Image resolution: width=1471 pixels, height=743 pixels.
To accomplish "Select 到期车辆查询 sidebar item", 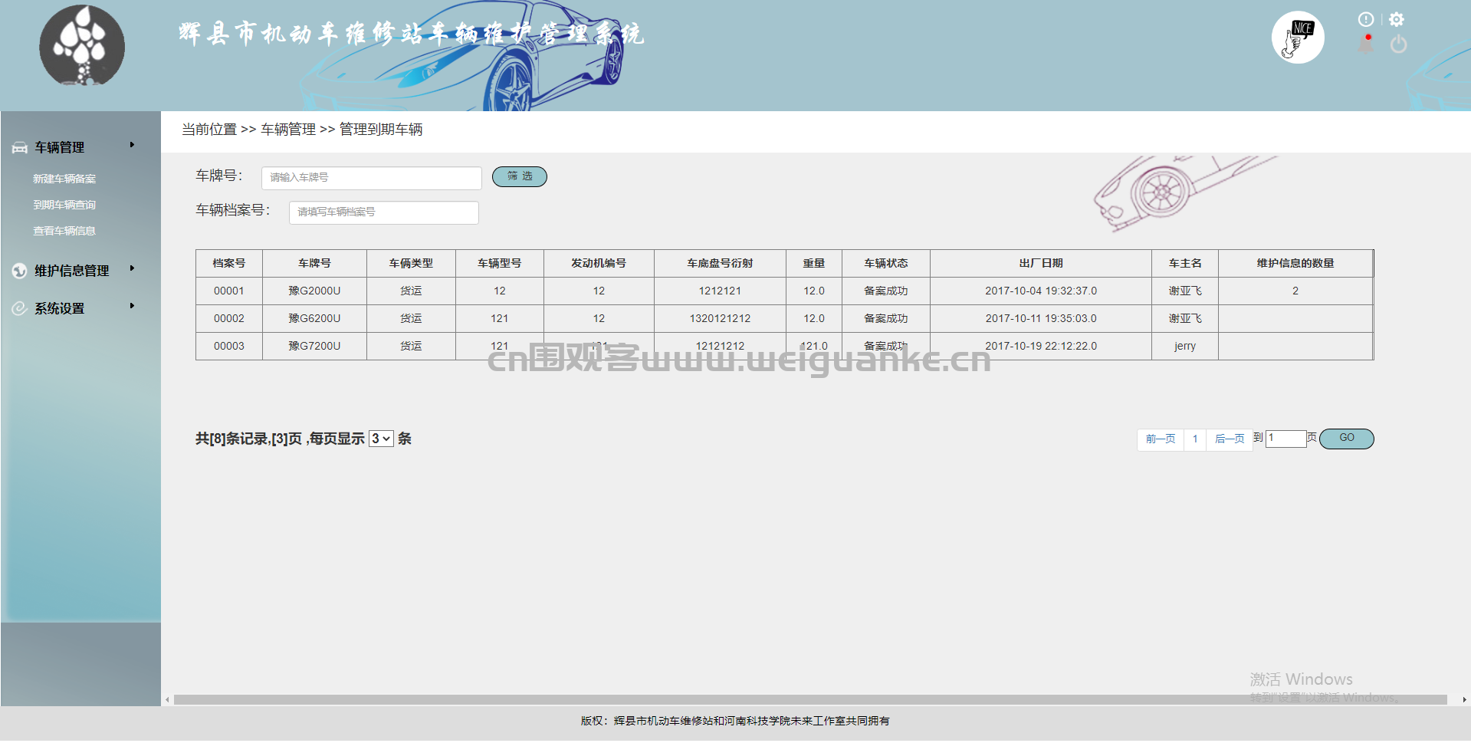I will [x=64, y=205].
